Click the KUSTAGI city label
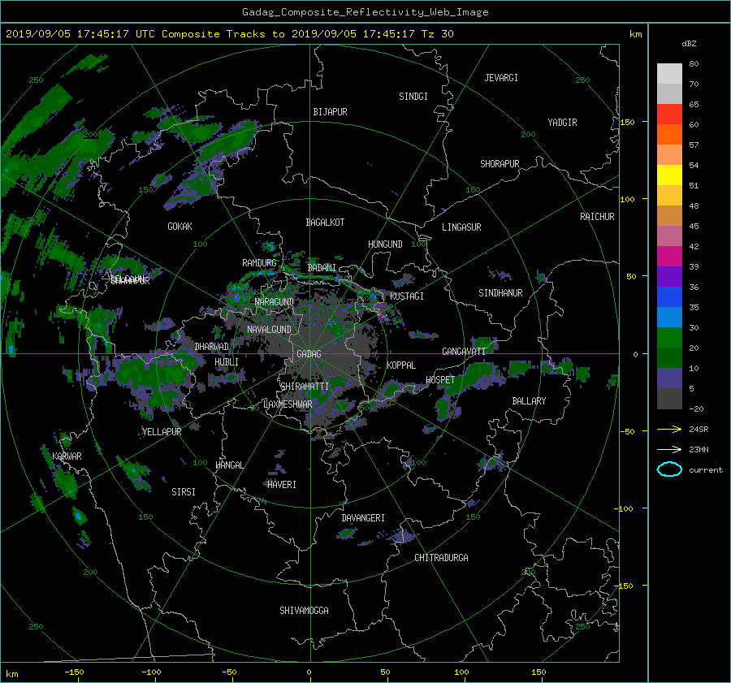This screenshot has width=731, height=683. click(407, 296)
